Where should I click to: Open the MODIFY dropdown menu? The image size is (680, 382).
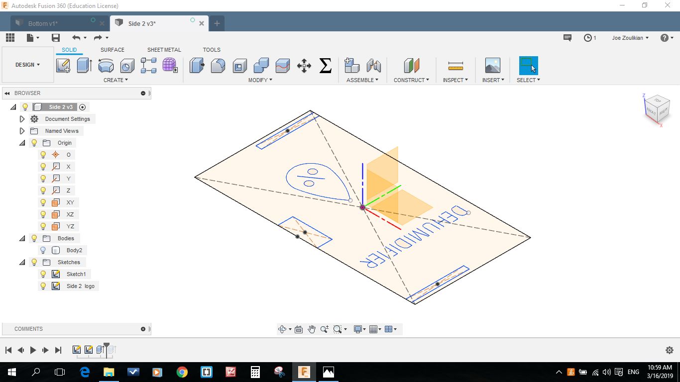coord(260,80)
